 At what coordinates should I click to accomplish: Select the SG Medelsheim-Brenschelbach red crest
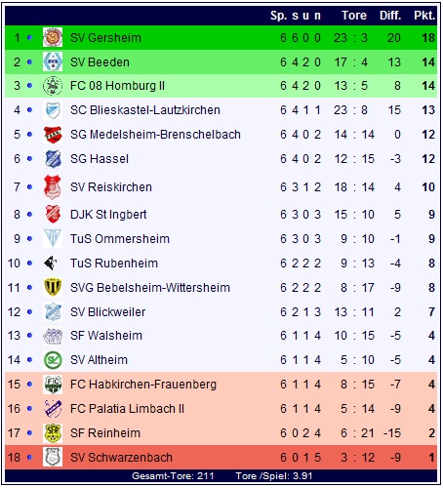pos(53,135)
